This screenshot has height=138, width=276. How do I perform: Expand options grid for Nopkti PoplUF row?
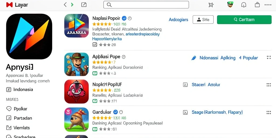pos(269,85)
